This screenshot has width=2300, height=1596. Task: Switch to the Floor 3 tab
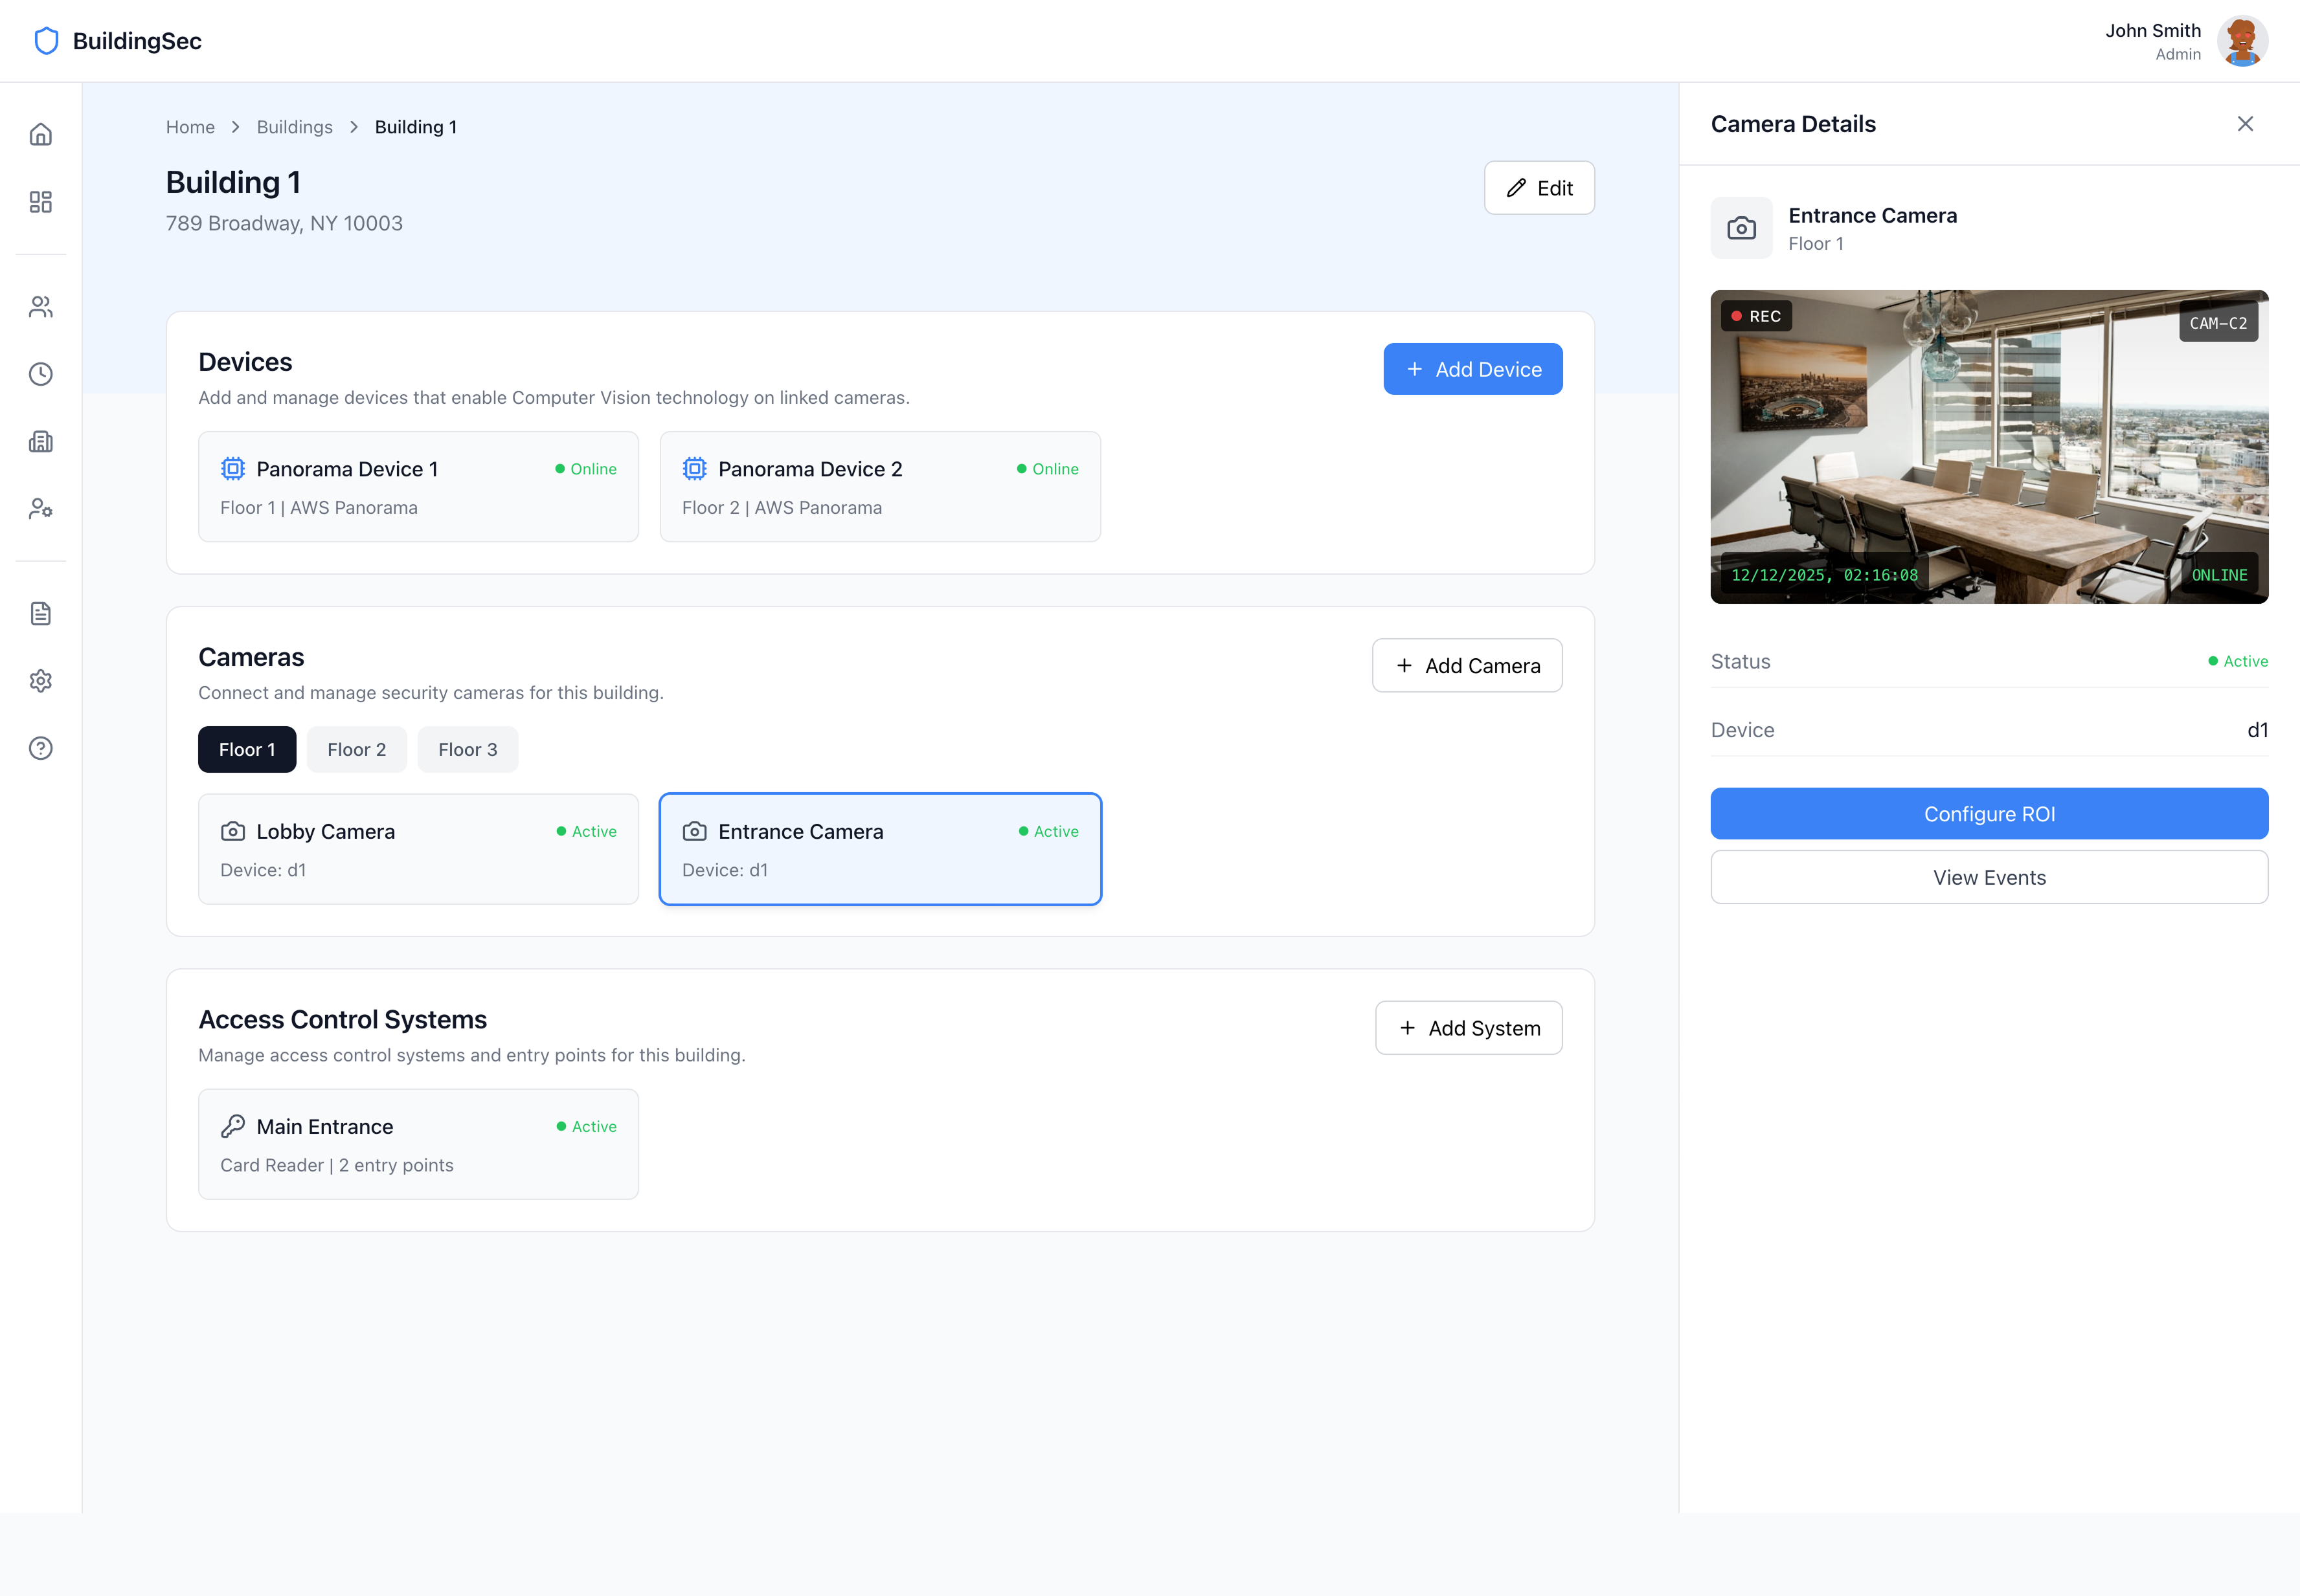[468, 749]
